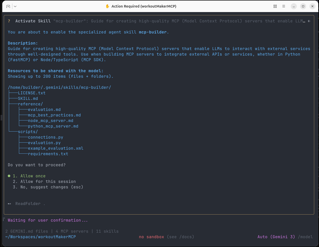
Task: Click the scripts/ folder in the tree
Action: (28, 132)
